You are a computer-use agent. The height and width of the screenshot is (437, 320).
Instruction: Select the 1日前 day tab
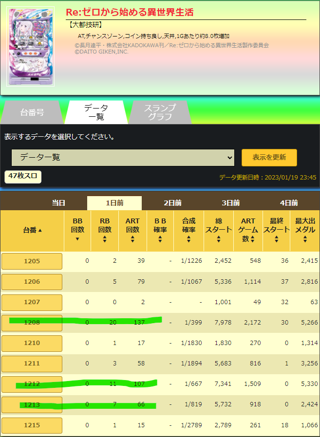click(114, 203)
